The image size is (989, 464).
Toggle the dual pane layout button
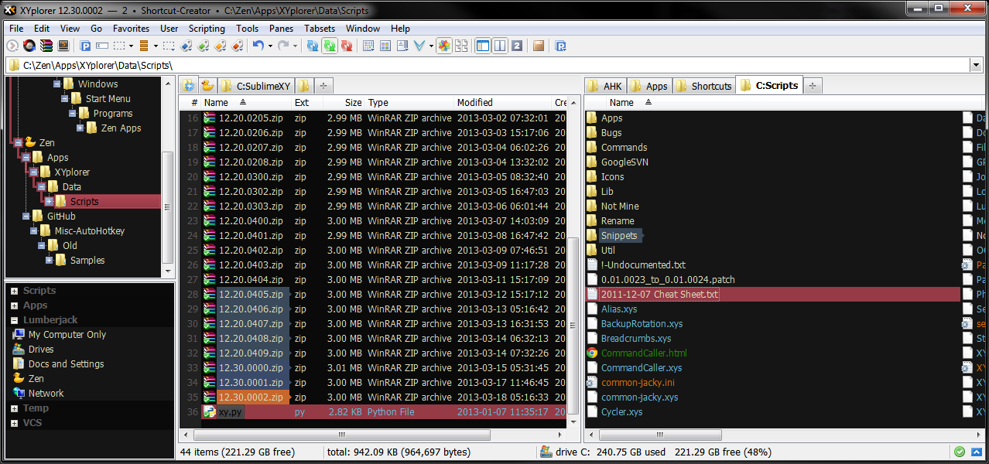coord(500,46)
